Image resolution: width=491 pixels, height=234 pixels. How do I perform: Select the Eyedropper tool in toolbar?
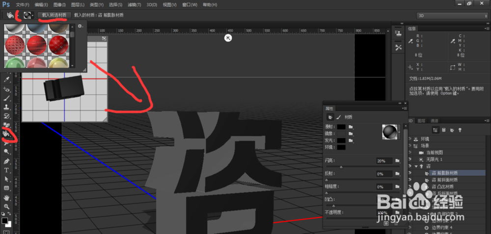7,79
